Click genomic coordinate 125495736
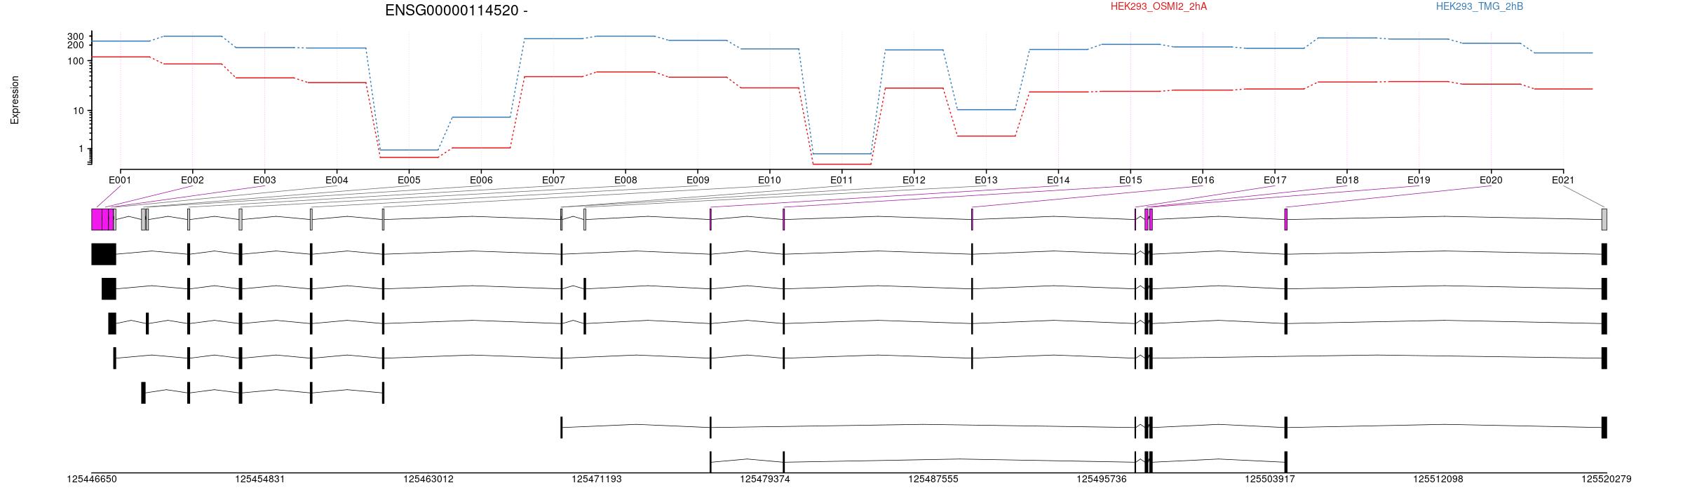Image resolution: width=1683 pixels, height=490 pixels. click(1102, 479)
